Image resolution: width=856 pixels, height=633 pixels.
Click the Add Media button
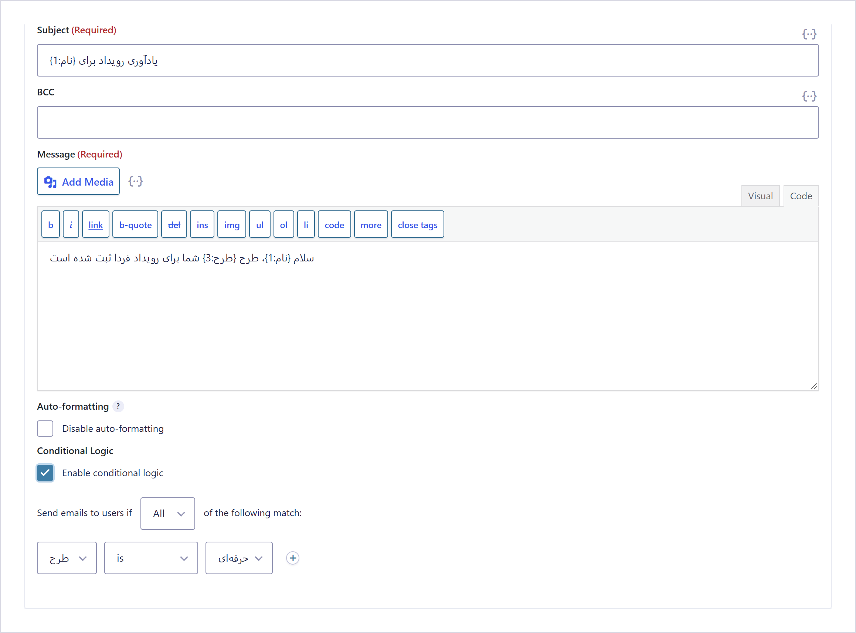pos(78,181)
